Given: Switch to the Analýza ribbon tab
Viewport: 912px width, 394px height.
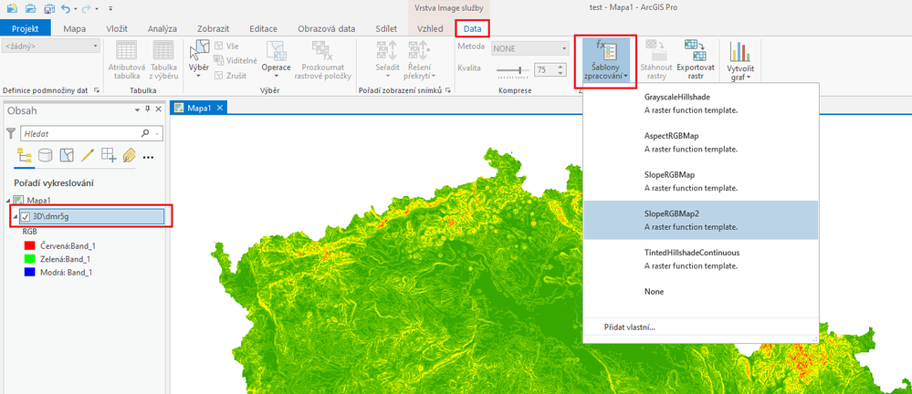Looking at the screenshot, I should click(162, 28).
